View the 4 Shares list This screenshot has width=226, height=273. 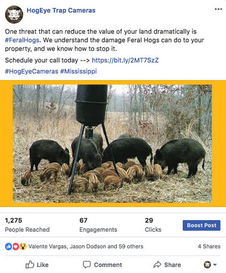click(209, 246)
